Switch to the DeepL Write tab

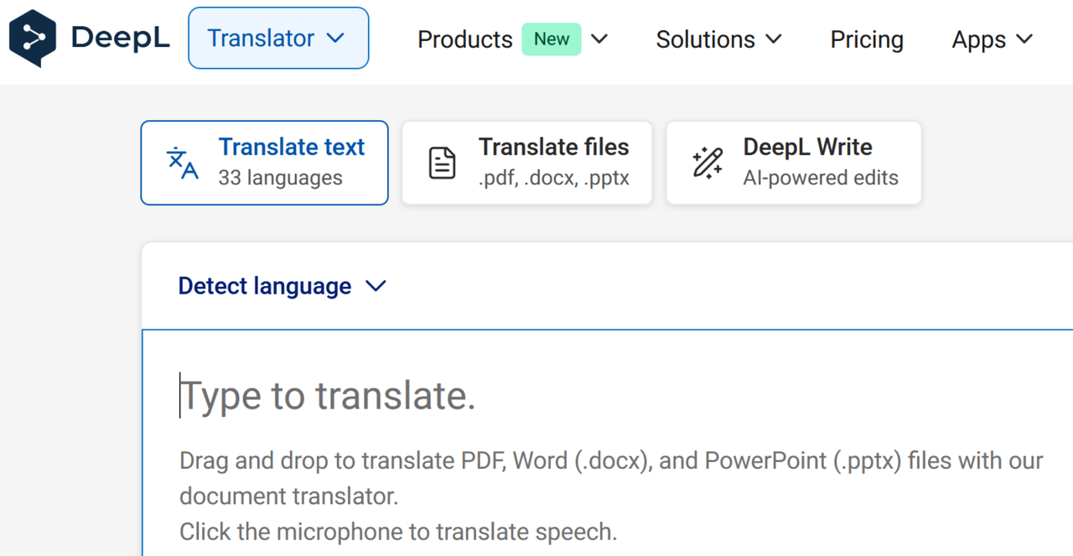coord(793,163)
